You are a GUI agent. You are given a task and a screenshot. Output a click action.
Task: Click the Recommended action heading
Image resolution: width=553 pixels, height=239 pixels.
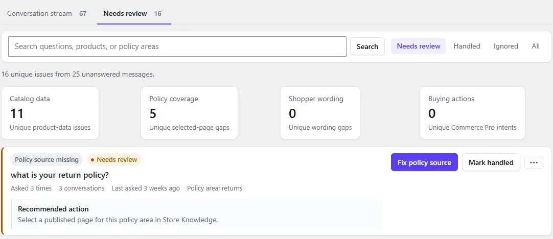click(x=53, y=209)
